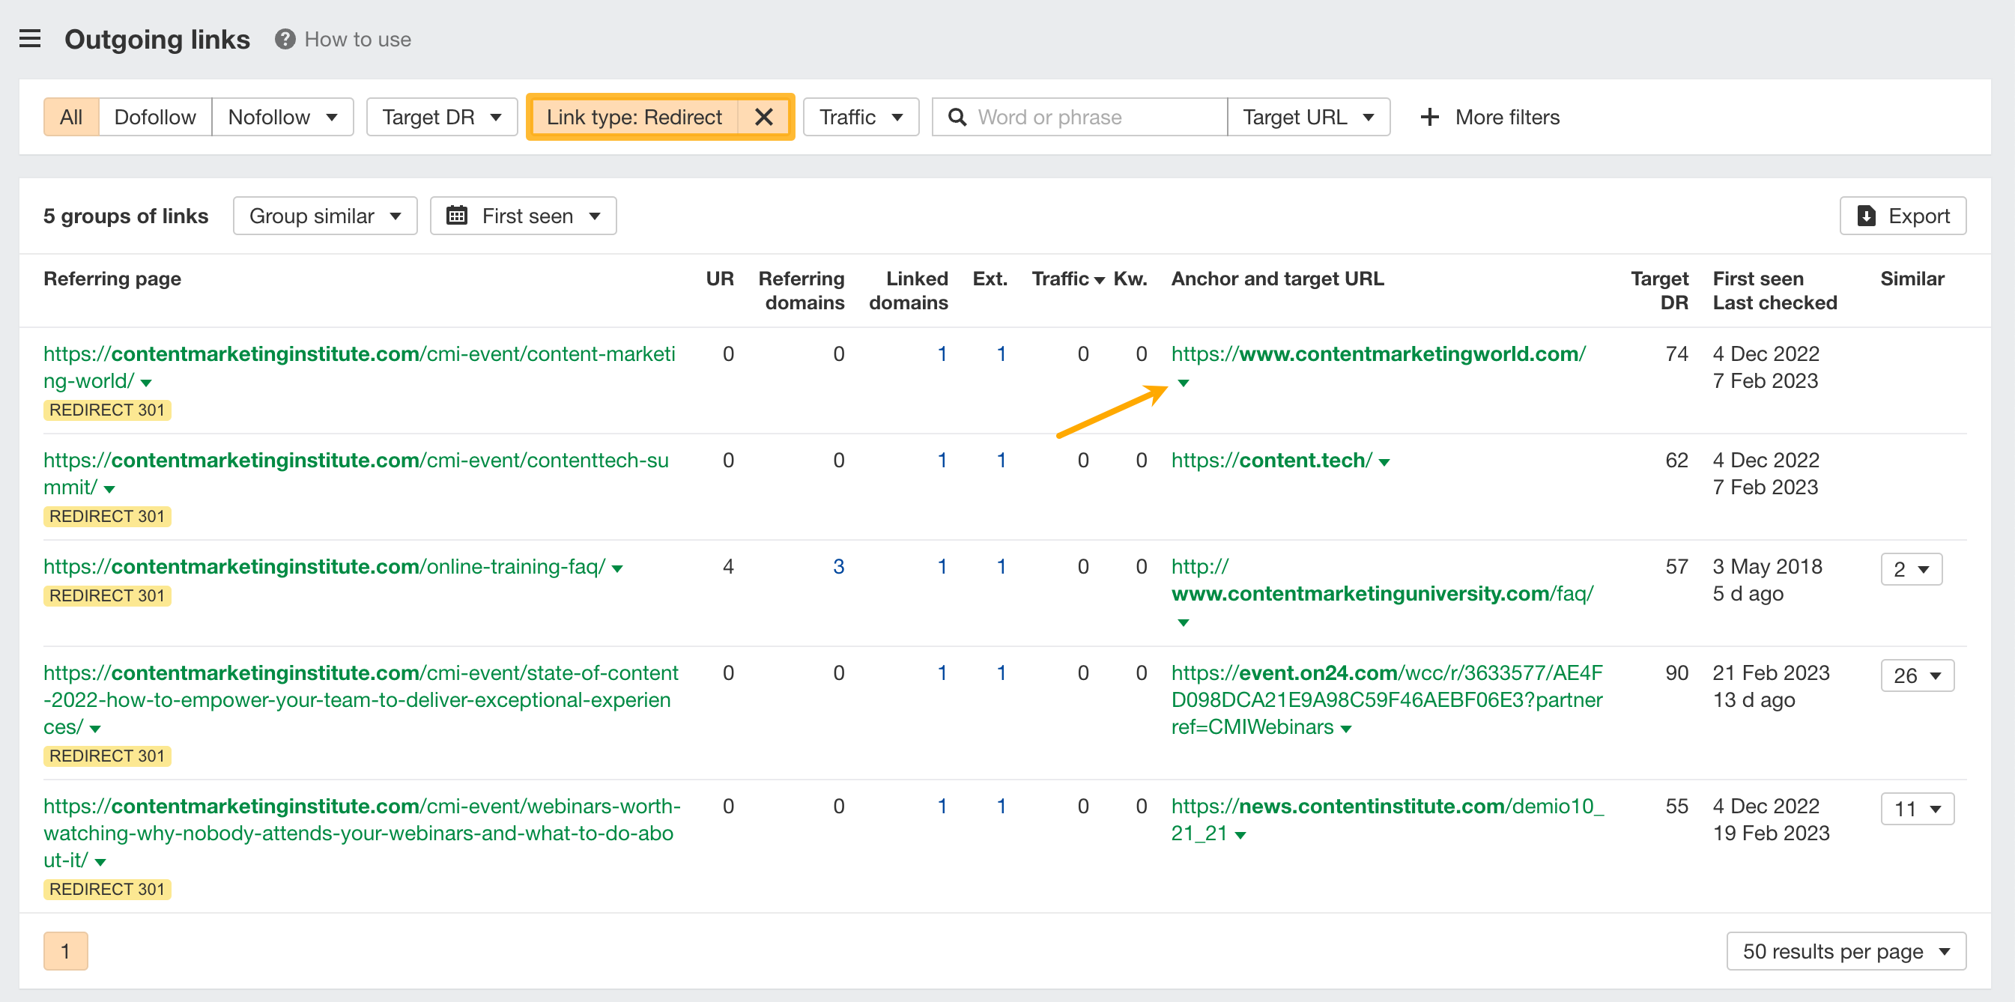This screenshot has width=2015, height=1002.
Task: Open the Traffic filter dropdown
Action: [861, 118]
